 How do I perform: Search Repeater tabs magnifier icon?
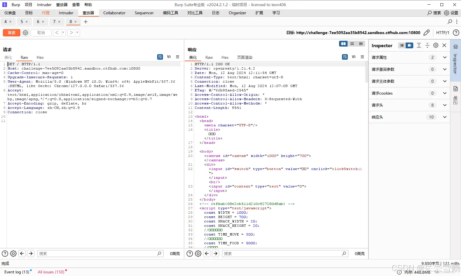point(450,22)
